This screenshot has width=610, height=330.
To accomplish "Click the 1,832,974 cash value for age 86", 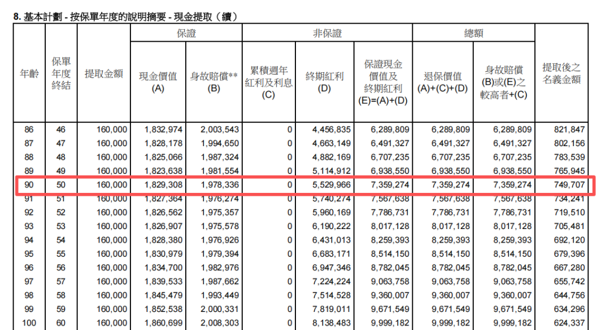I will (x=164, y=130).
